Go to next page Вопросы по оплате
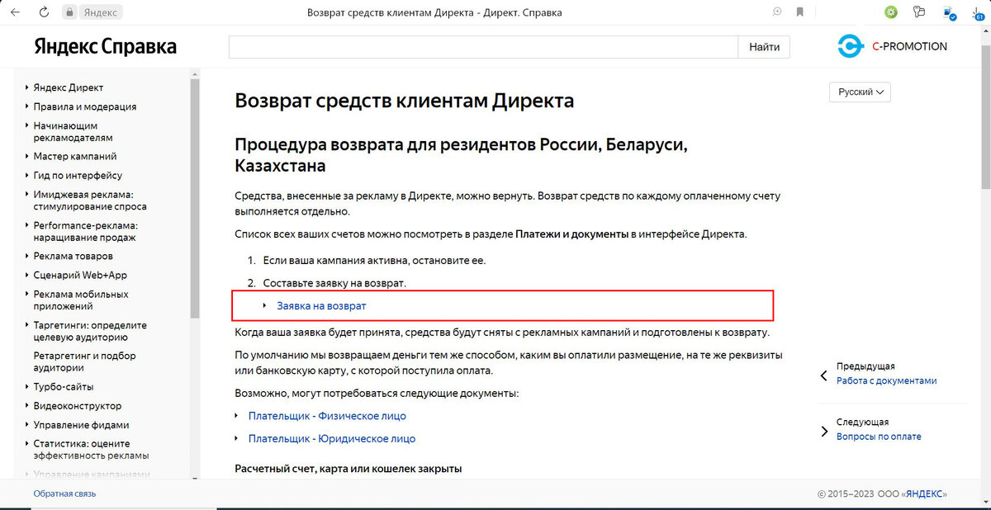991x510 pixels. 879,436
